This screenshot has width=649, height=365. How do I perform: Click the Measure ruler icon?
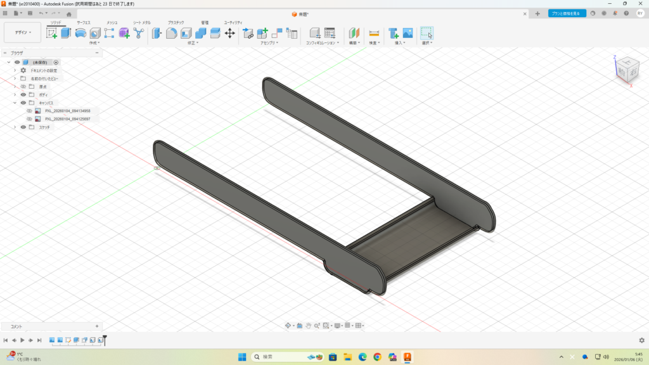[x=374, y=33]
